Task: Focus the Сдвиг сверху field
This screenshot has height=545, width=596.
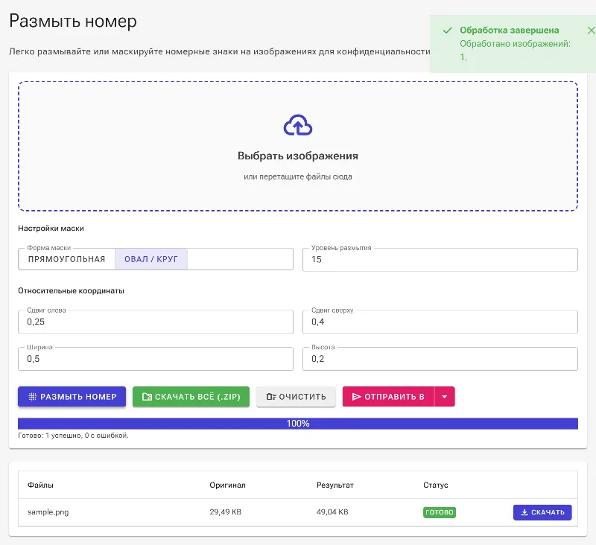Action: (x=440, y=322)
